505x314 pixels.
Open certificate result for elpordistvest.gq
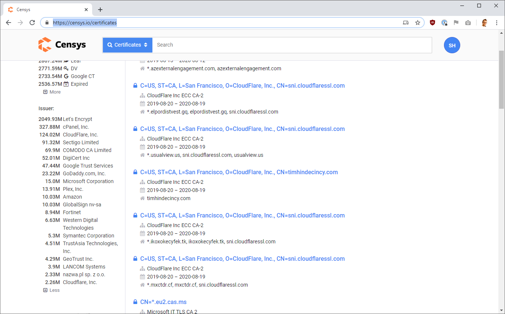[x=242, y=85]
